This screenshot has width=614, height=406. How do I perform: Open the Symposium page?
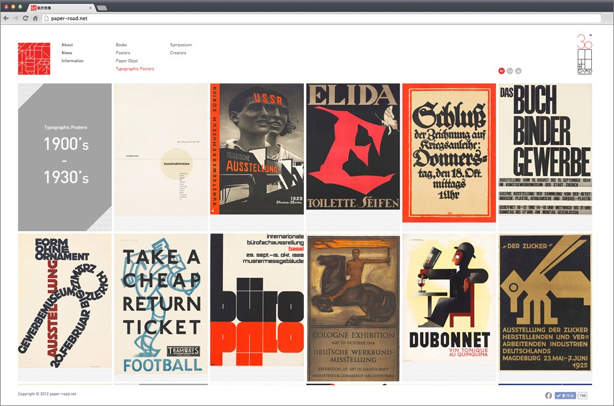[181, 45]
